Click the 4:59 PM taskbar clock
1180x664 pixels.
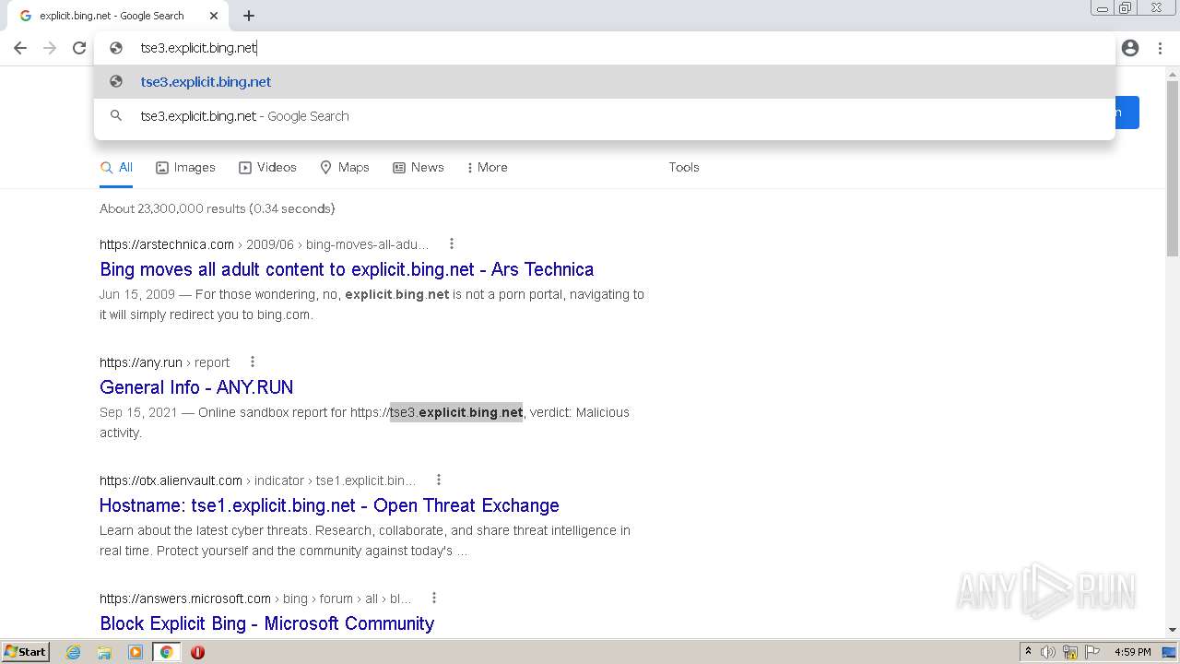pyautogui.click(x=1133, y=652)
